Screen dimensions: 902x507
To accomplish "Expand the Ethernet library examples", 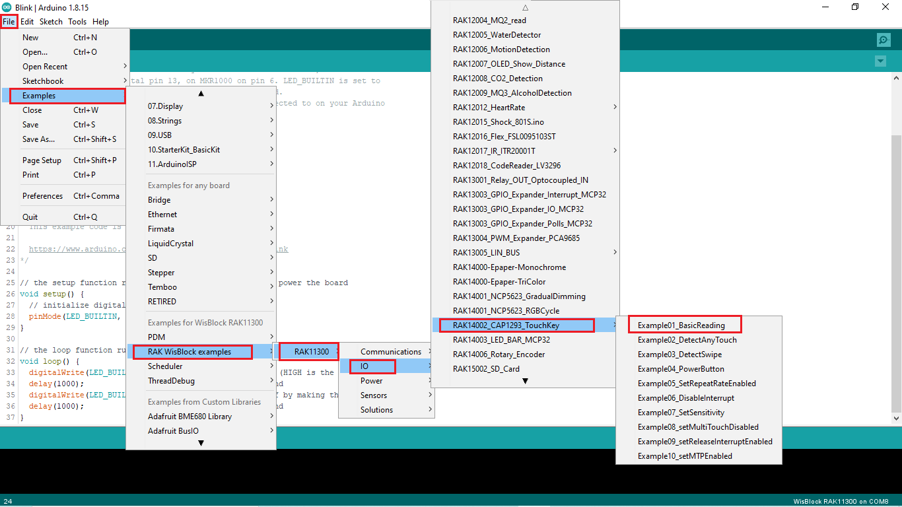I will pos(201,215).
